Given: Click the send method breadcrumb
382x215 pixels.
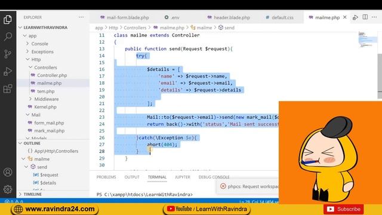Looking at the screenshot, I should [x=229, y=28].
